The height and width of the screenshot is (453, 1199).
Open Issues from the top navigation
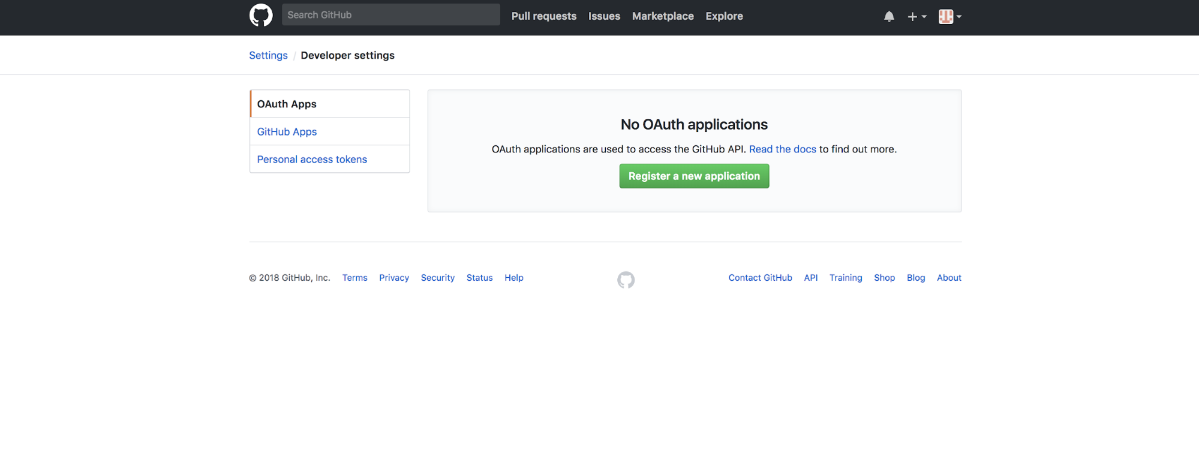click(604, 16)
